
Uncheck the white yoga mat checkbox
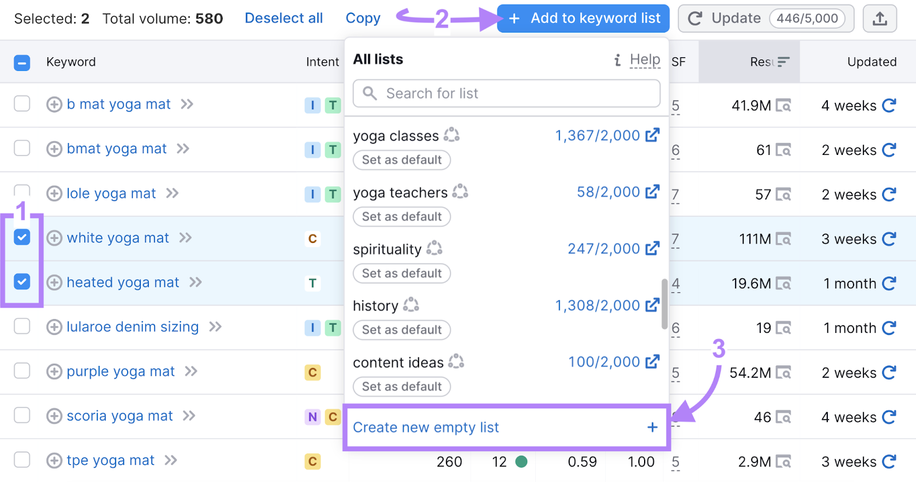(22, 237)
